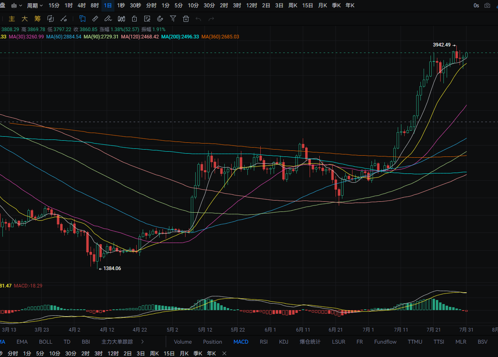The width and height of the screenshot is (498, 357).
Task: Click the candlestick compare icon in drawing toolbar
Action: (121, 19)
